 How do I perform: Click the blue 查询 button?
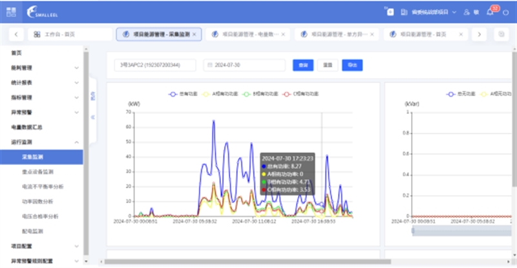301,65
